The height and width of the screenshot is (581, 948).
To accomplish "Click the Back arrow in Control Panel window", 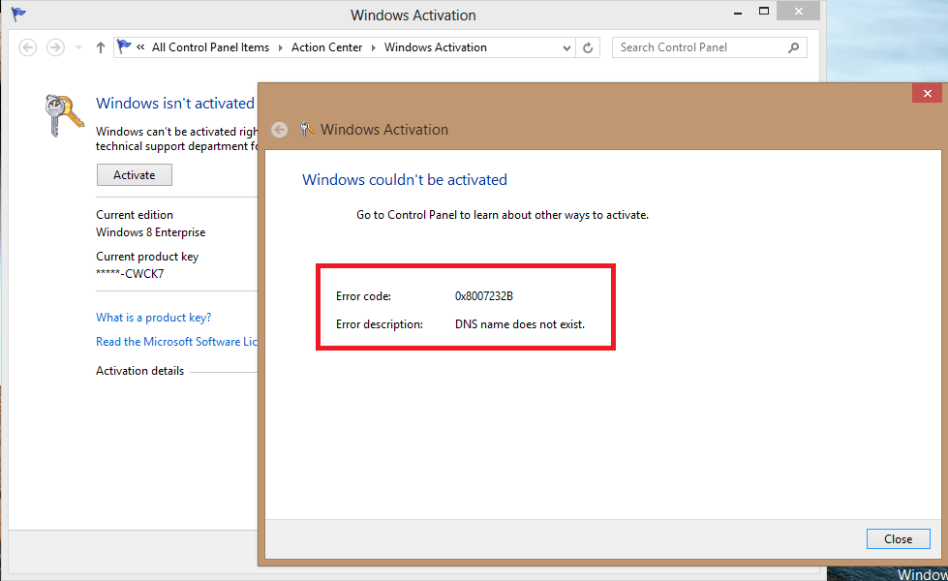I will click(28, 47).
